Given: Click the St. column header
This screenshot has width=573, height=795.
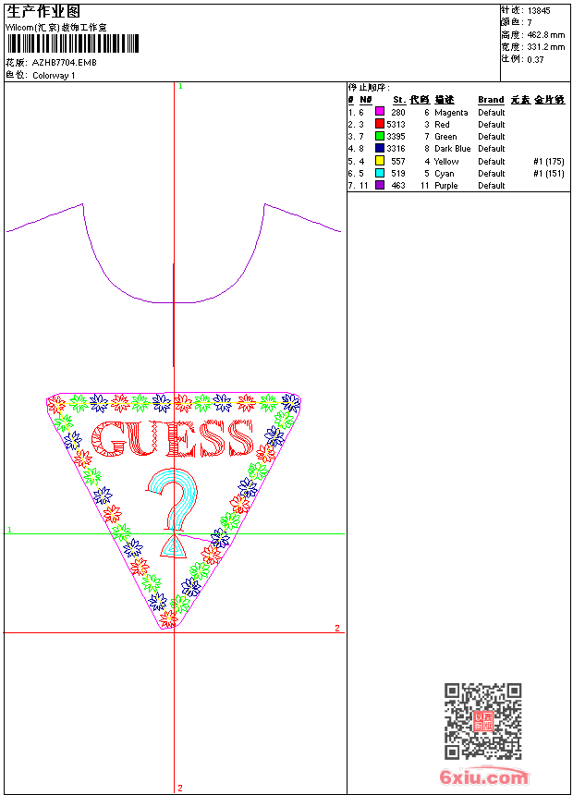Looking at the screenshot, I should (399, 100).
